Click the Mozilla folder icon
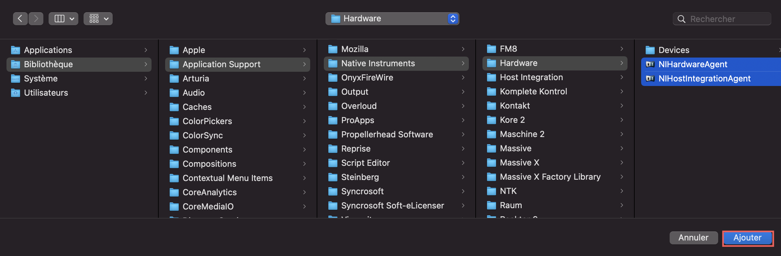The height and width of the screenshot is (256, 781). [x=333, y=49]
